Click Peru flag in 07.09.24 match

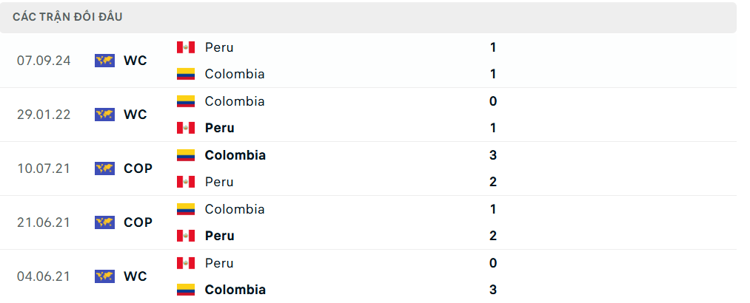(186, 47)
